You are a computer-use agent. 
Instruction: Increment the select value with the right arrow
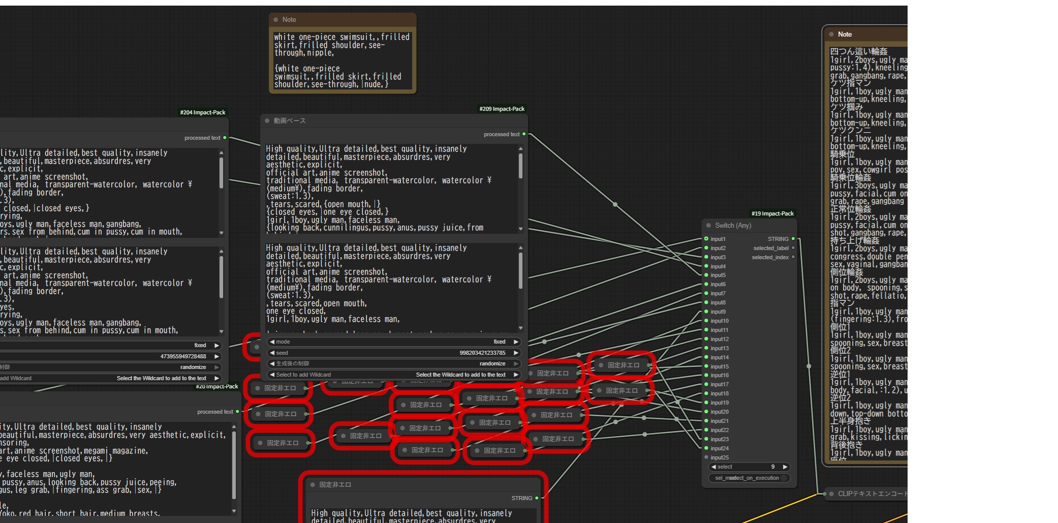(x=785, y=467)
